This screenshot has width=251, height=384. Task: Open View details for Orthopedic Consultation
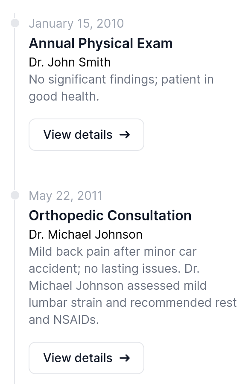tap(86, 358)
